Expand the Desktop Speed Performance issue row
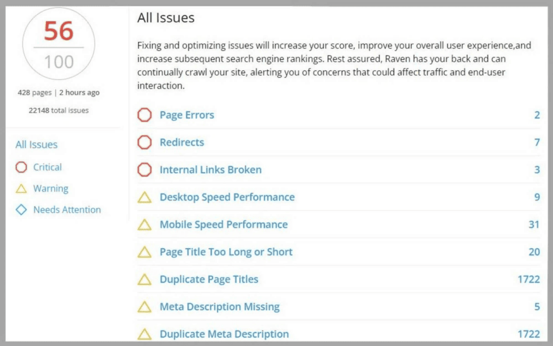The image size is (553, 346). (x=227, y=197)
